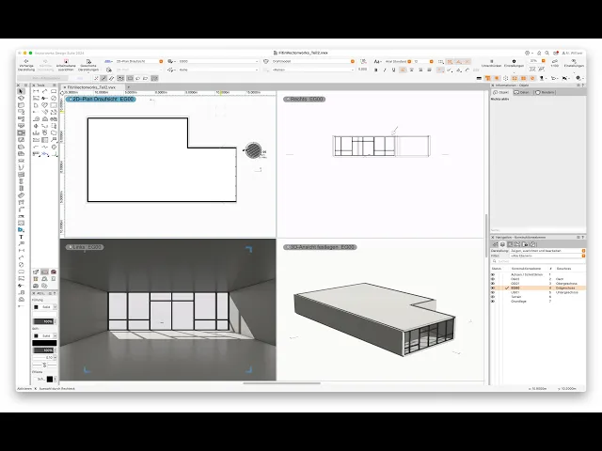
Task: Open the Arial Standard font dropdown
Action: point(398,61)
